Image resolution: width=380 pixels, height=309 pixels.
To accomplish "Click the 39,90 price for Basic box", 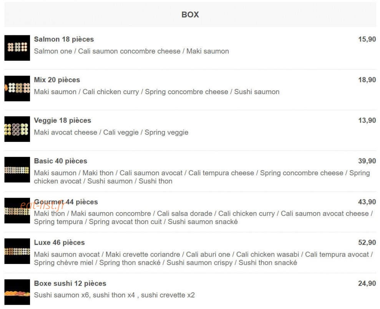I will click(367, 161).
